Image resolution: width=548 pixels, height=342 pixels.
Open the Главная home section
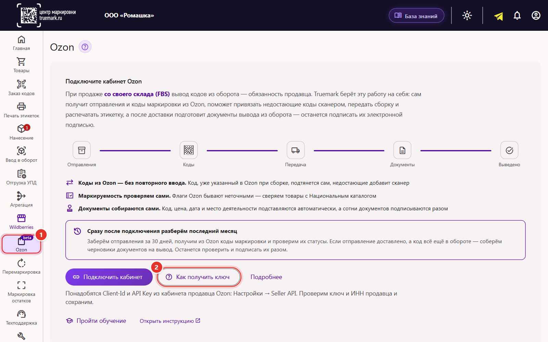tap(21, 43)
